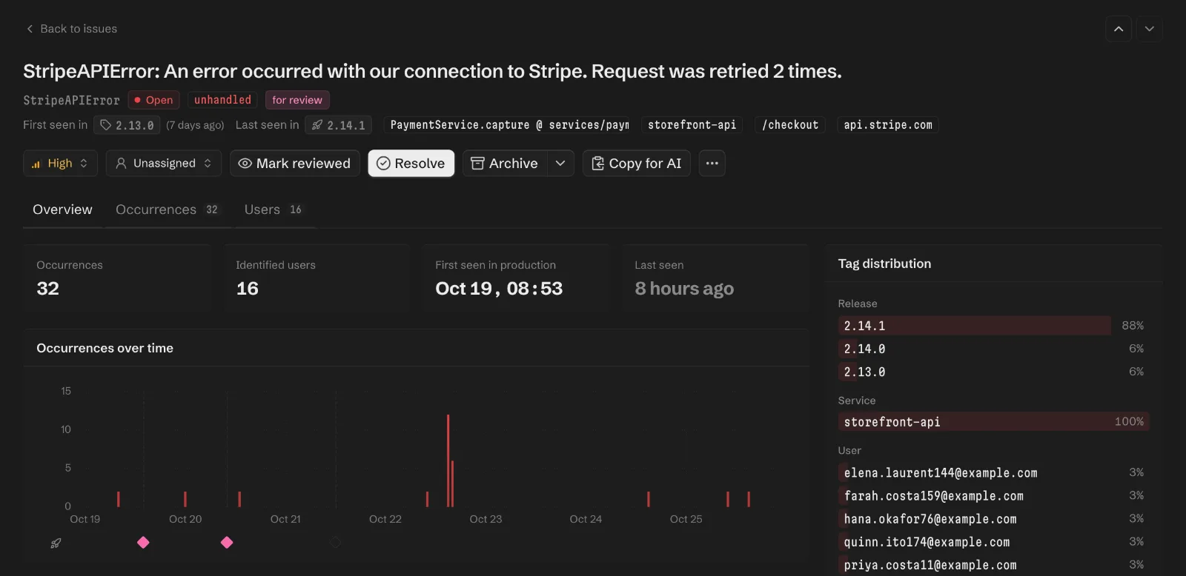Click the storefront-api tag in header
Viewport: 1186px width, 576px height.
pos(692,125)
